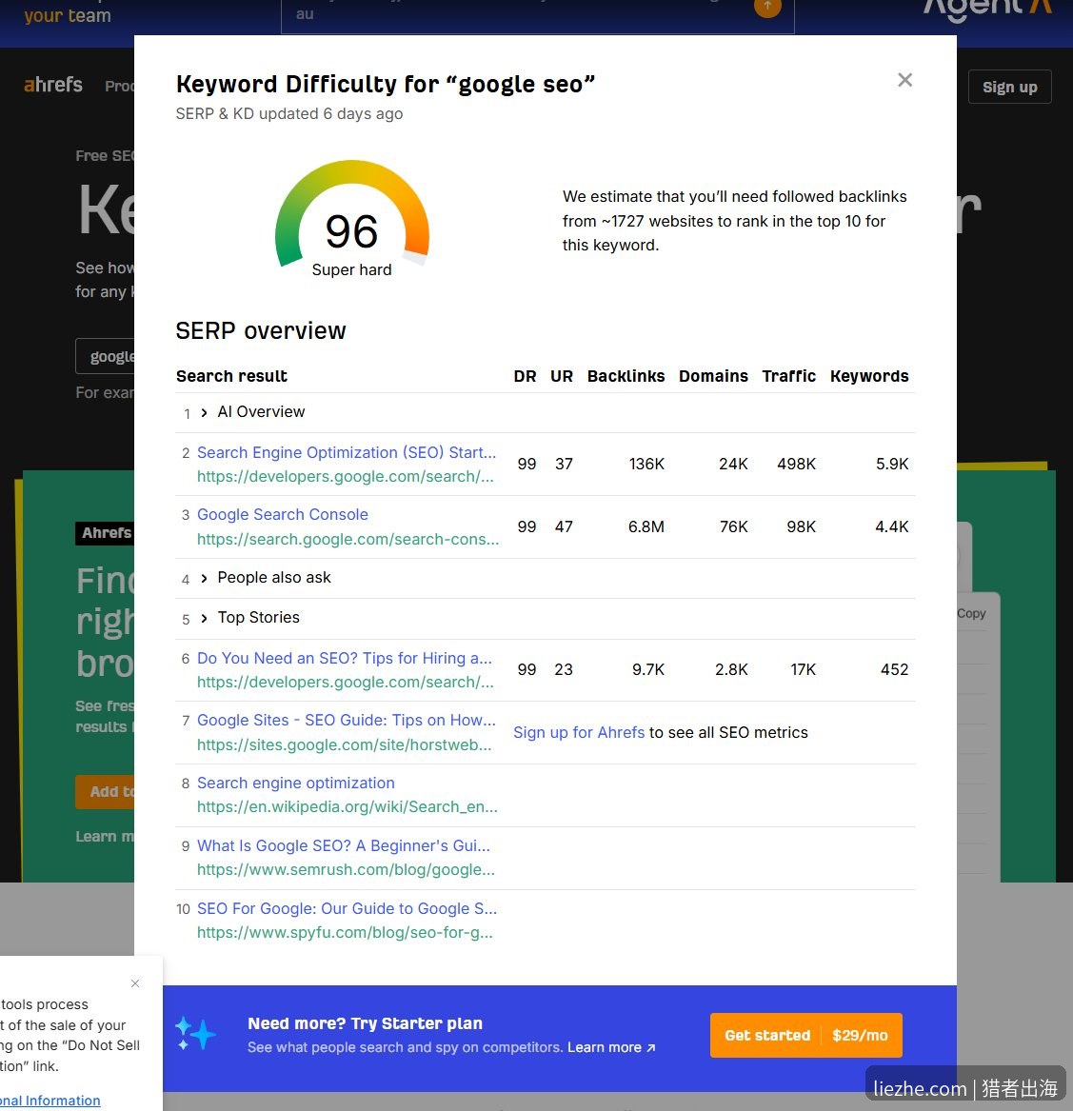
Task: Click the ahrefs logo in background page
Action: click(x=53, y=85)
